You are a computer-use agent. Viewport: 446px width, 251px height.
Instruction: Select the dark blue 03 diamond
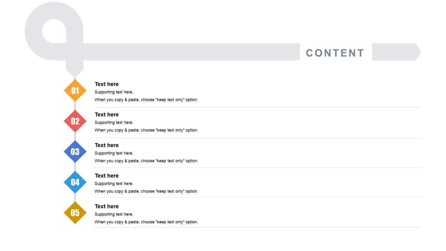pos(75,152)
